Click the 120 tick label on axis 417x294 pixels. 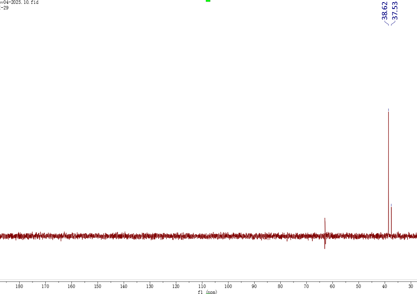point(176,286)
